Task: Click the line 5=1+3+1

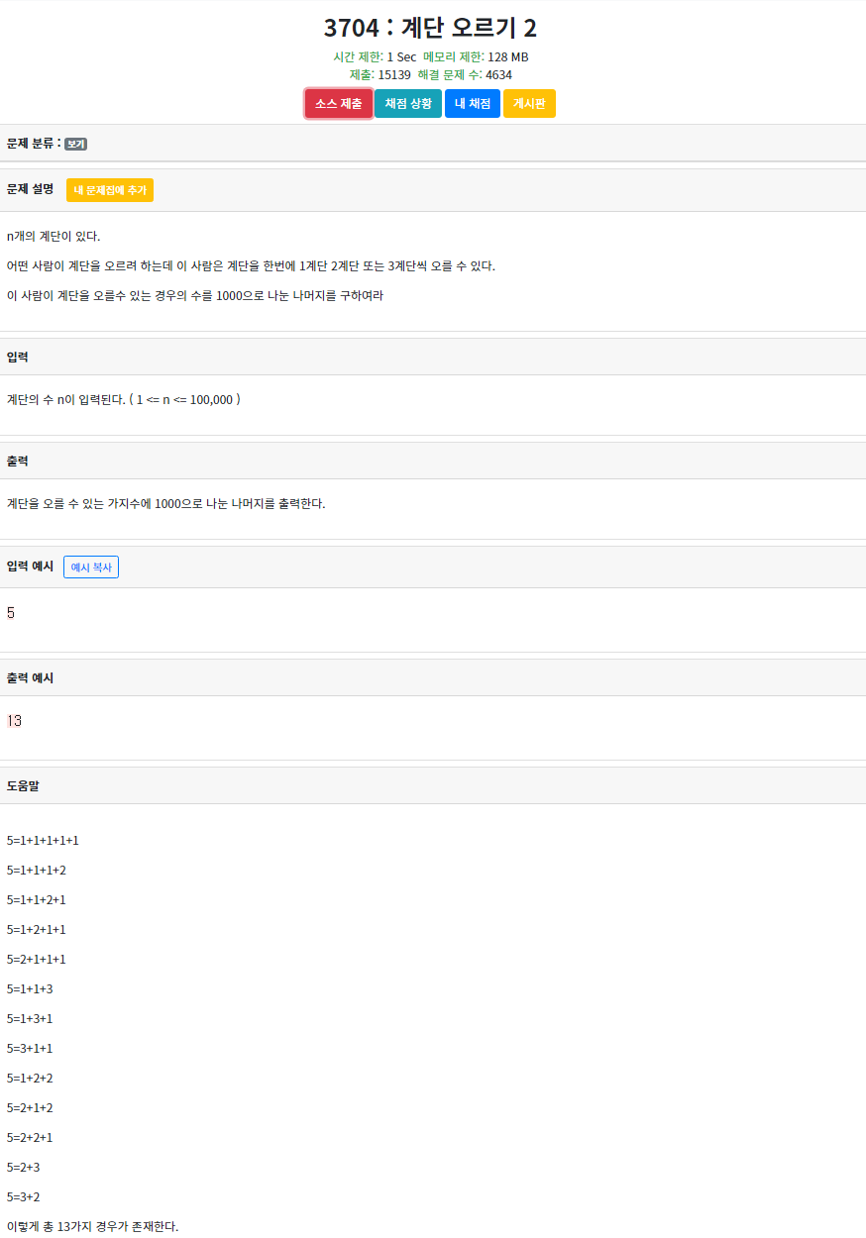Action: point(30,1018)
